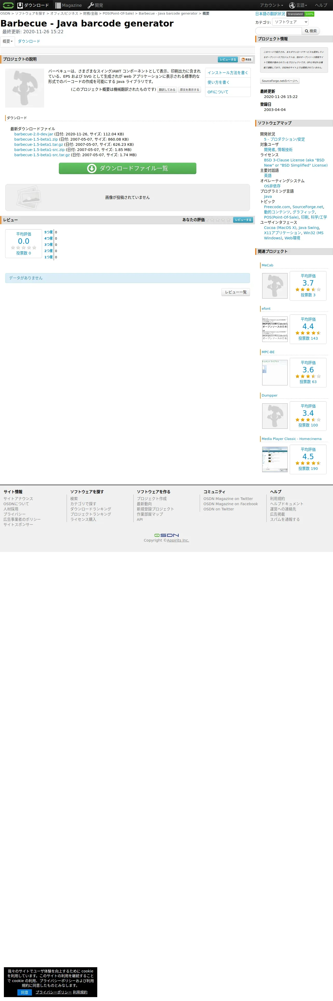Viewport: 333px width, 1001px height.
Task: Open the MPC-BE project thumbnail
Action: [275, 373]
